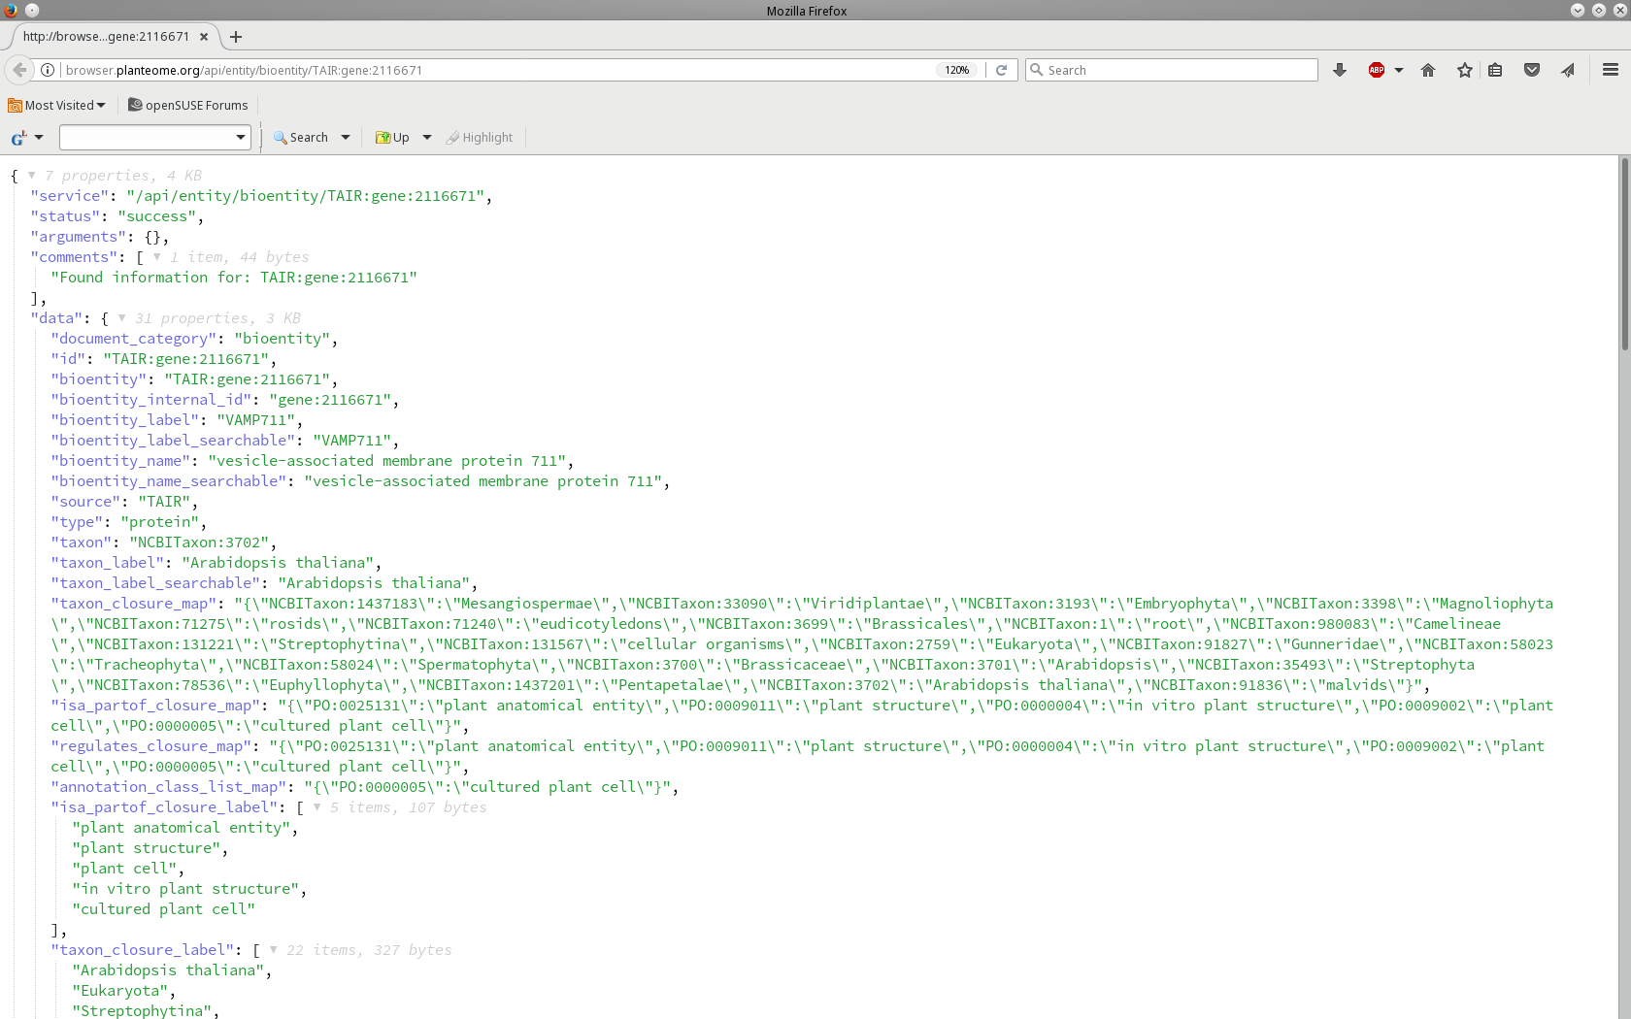Collapse the "data" object
This screenshot has width=1631, height=1019.
click(121, 318)
